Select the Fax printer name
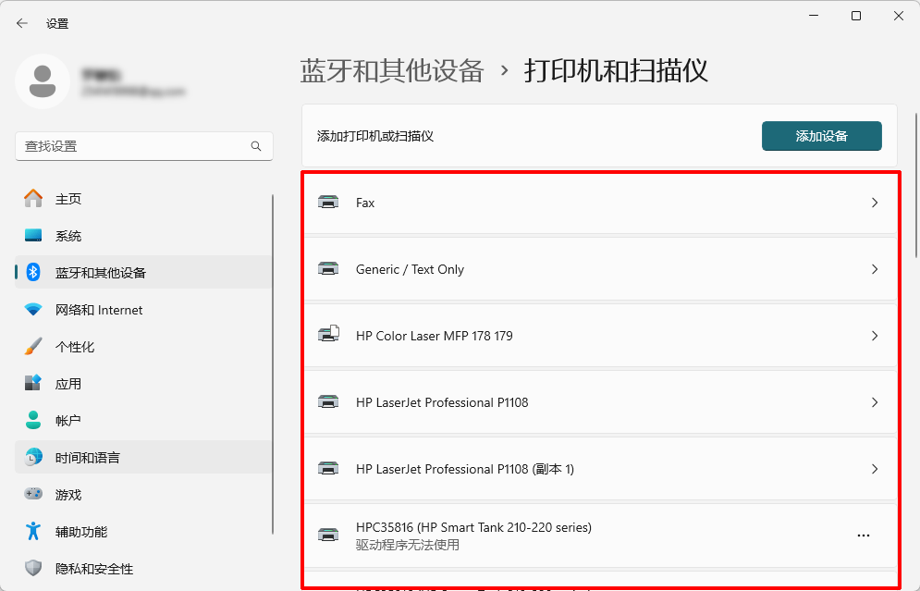This screenshot has height=591, width=920. coord(365,203)
